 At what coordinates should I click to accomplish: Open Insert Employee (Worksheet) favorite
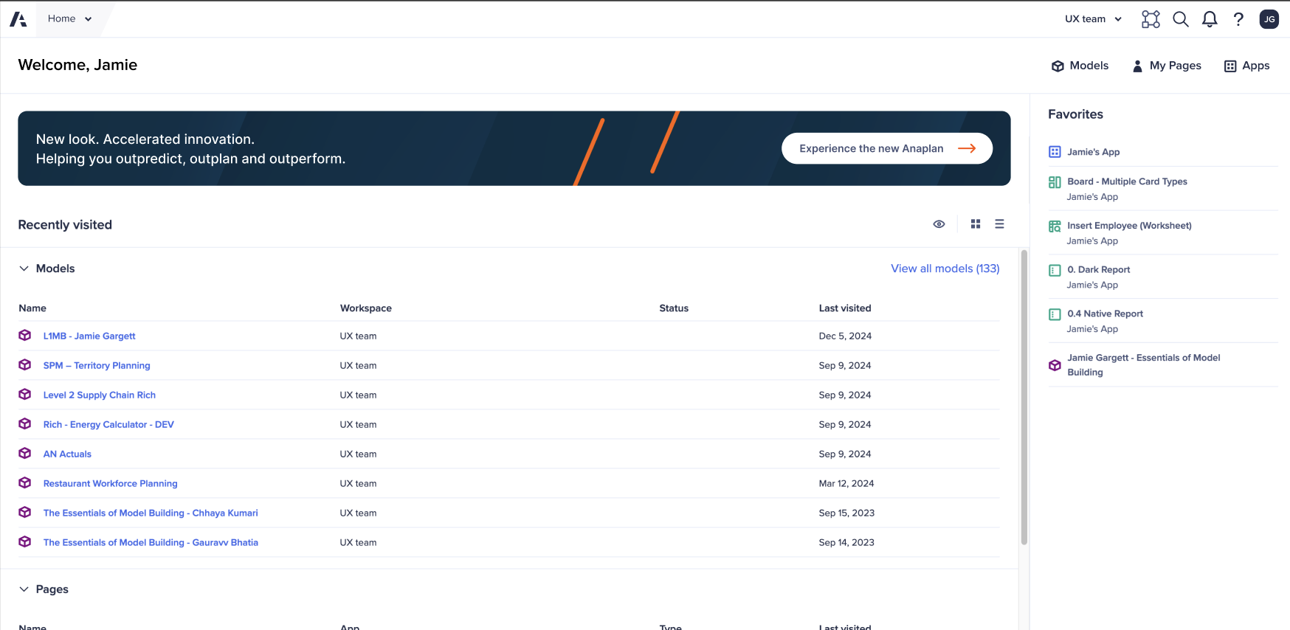(1129, 226)
